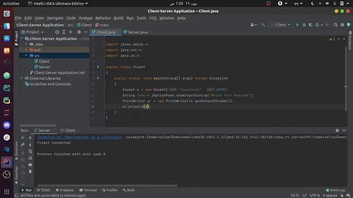This screenshot has height=198, width=353.
Task: Expand the out folder
Action: click(26, 50)
